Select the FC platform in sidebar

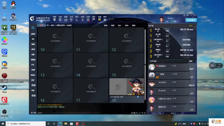(x=33, y=39)
